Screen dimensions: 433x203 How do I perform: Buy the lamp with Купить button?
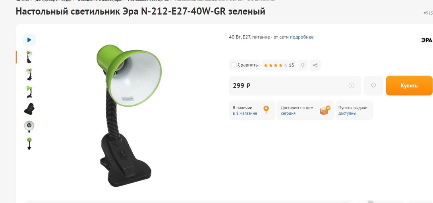[x=409, y=86]
